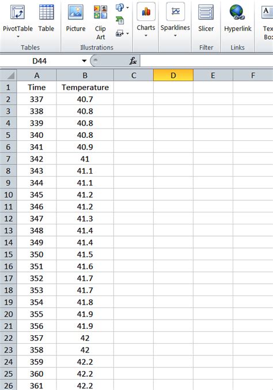Select cell with time value 337
Image resolution: width=273 pixels, height=390 pixels.
coord(37,99)
